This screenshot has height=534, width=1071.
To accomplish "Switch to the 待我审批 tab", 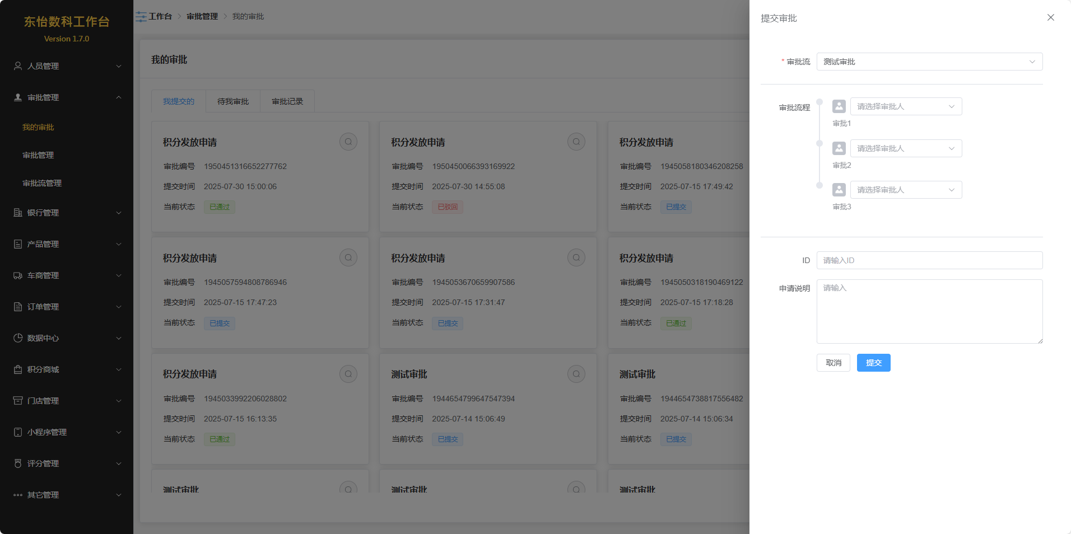I will [233, 101].
